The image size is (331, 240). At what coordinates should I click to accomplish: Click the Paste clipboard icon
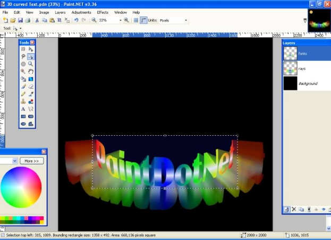click(x=52, y=20)
